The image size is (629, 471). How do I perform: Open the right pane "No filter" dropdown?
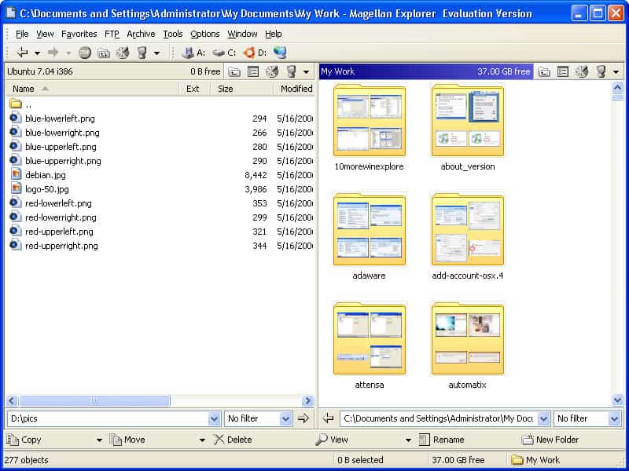tap(614, 419)
